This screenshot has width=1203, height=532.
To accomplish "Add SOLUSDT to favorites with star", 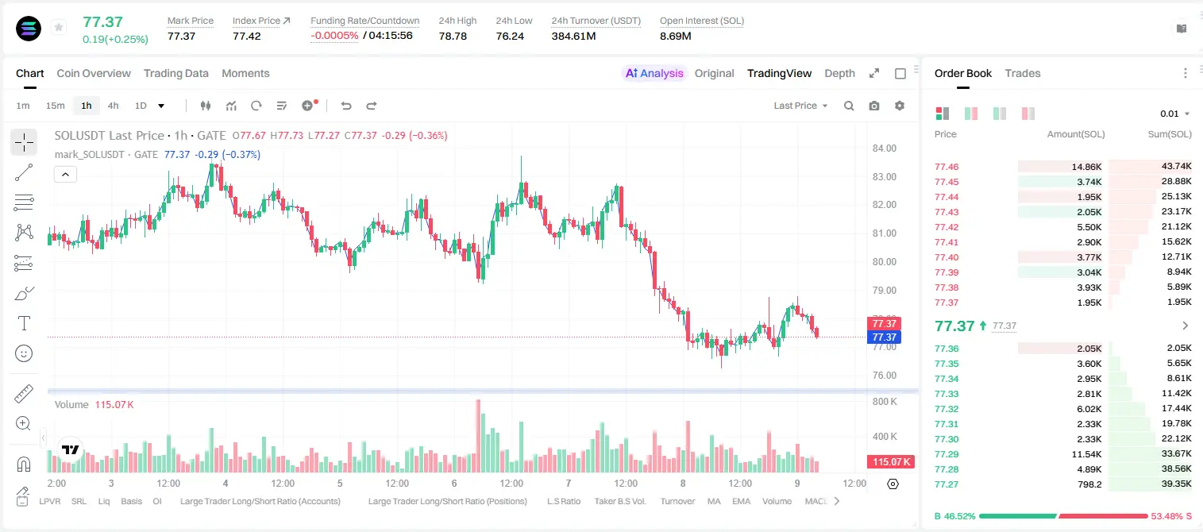I will click(x=59, y=28).
